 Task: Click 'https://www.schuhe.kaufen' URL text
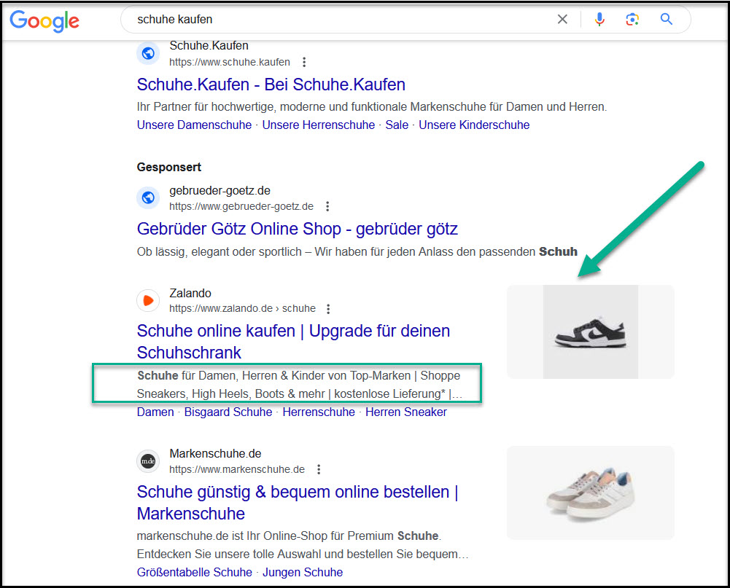[230, 62]
